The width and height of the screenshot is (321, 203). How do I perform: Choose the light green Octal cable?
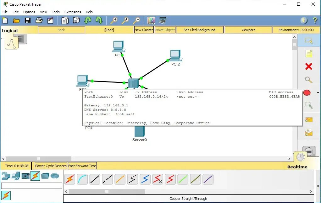click(183, 179)
